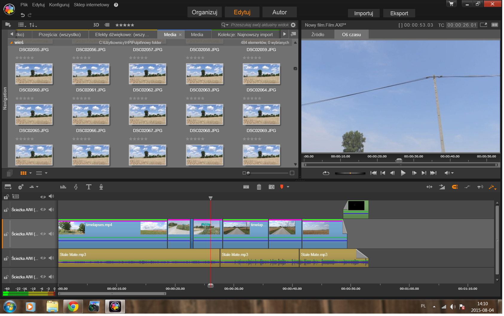The width and height of the screenshot is (504, 316).
Task: Mute the Stale Mate.mp3 audio track
Action: pyautogui.click(x=51, y=258)
